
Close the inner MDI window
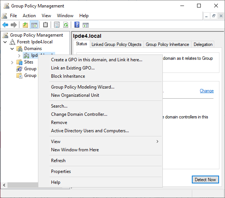pos(221,16)
